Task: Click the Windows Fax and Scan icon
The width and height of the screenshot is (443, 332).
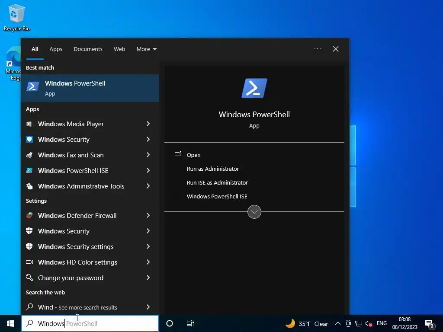Action: [29, 155]
